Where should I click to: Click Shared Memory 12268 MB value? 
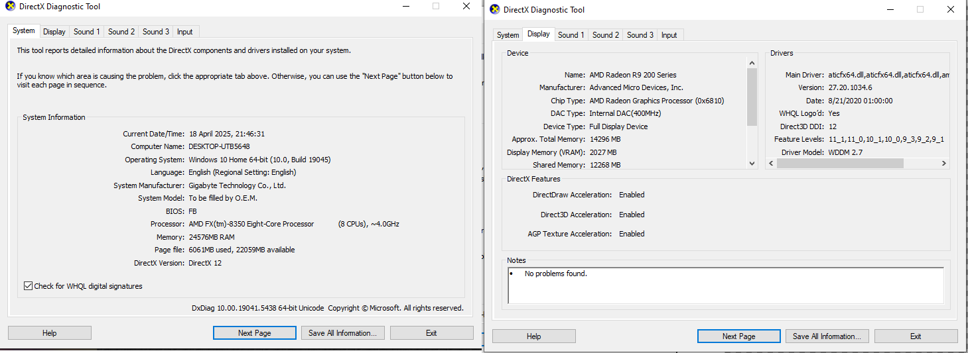pyautogui.click(x=605, y=165)
